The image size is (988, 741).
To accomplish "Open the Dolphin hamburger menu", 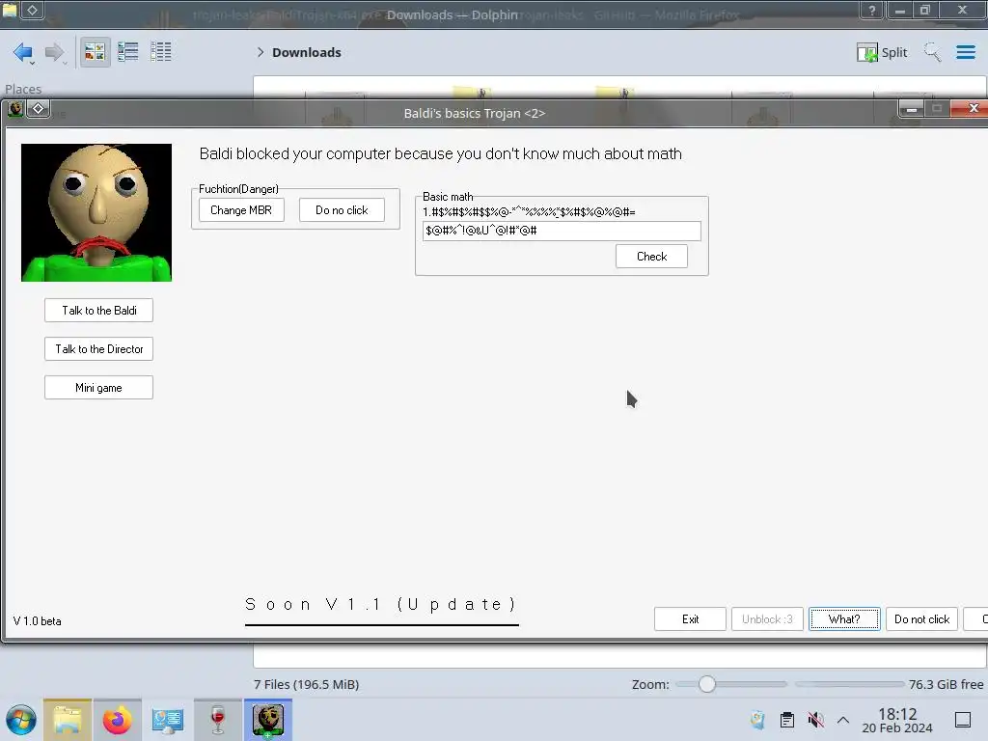I will [965, 52].
